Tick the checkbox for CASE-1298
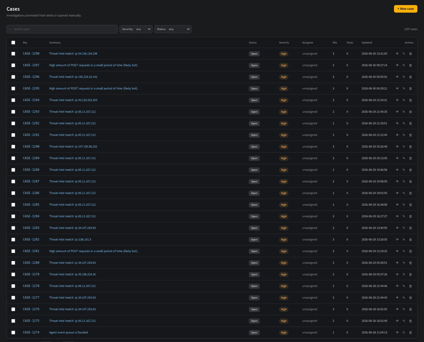424x342 pixels. [13, 54]
